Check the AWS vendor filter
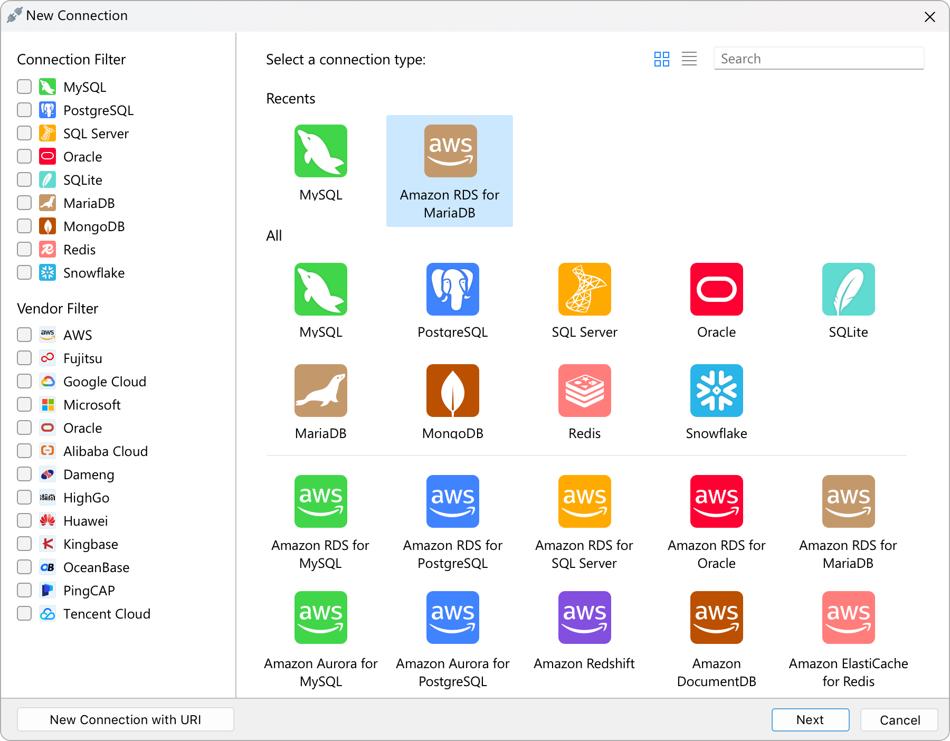The width and height of the screenshot is (950, 741). pyautogui.click(x=24, y=335)
